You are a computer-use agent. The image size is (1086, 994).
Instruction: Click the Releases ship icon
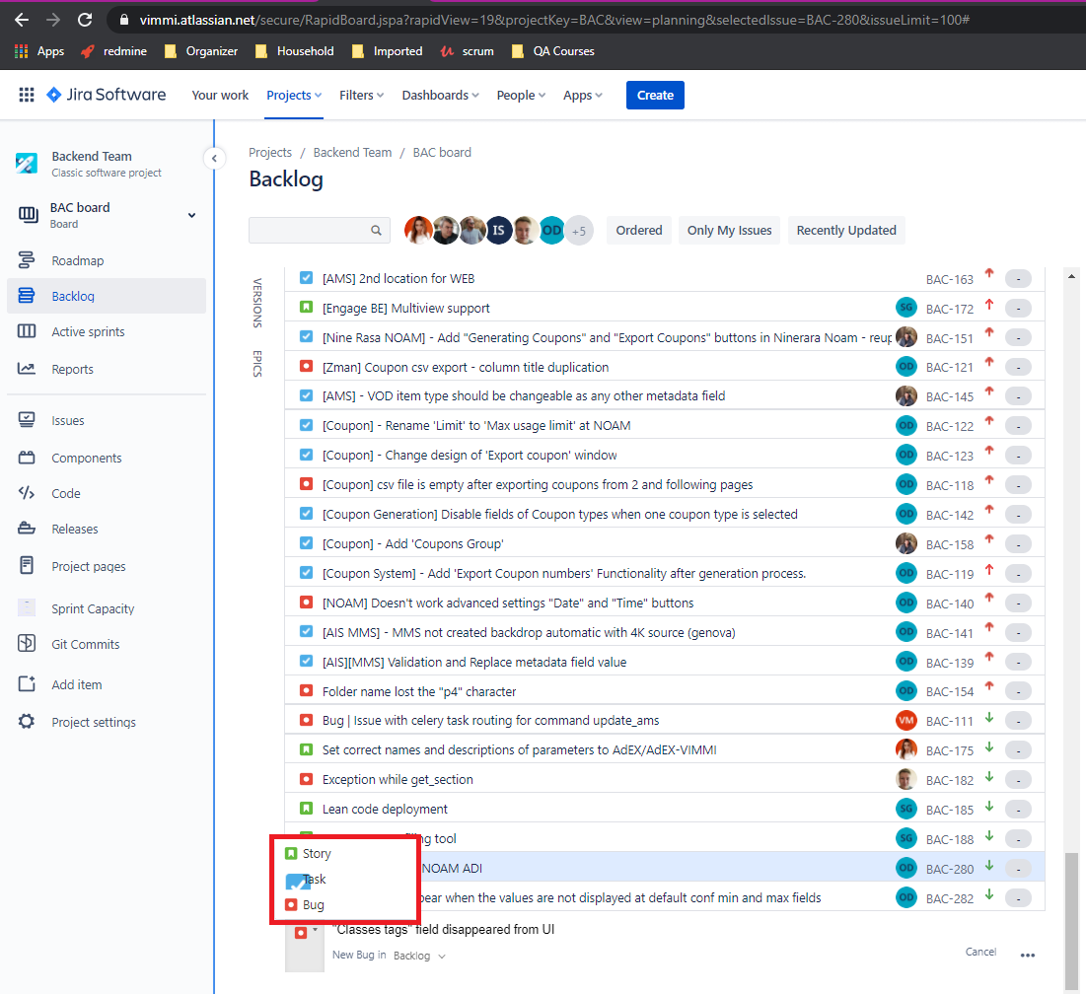pos(27,529)
